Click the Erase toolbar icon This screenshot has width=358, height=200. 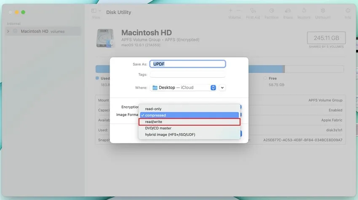click(288, 11)
